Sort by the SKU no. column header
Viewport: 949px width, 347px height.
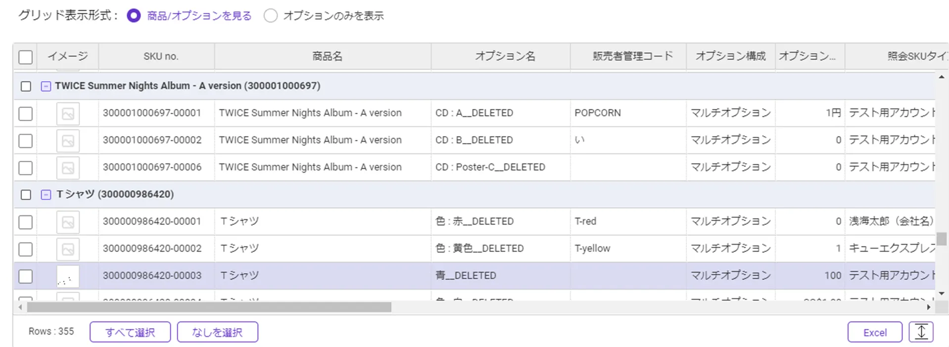[x=161, y=56]
